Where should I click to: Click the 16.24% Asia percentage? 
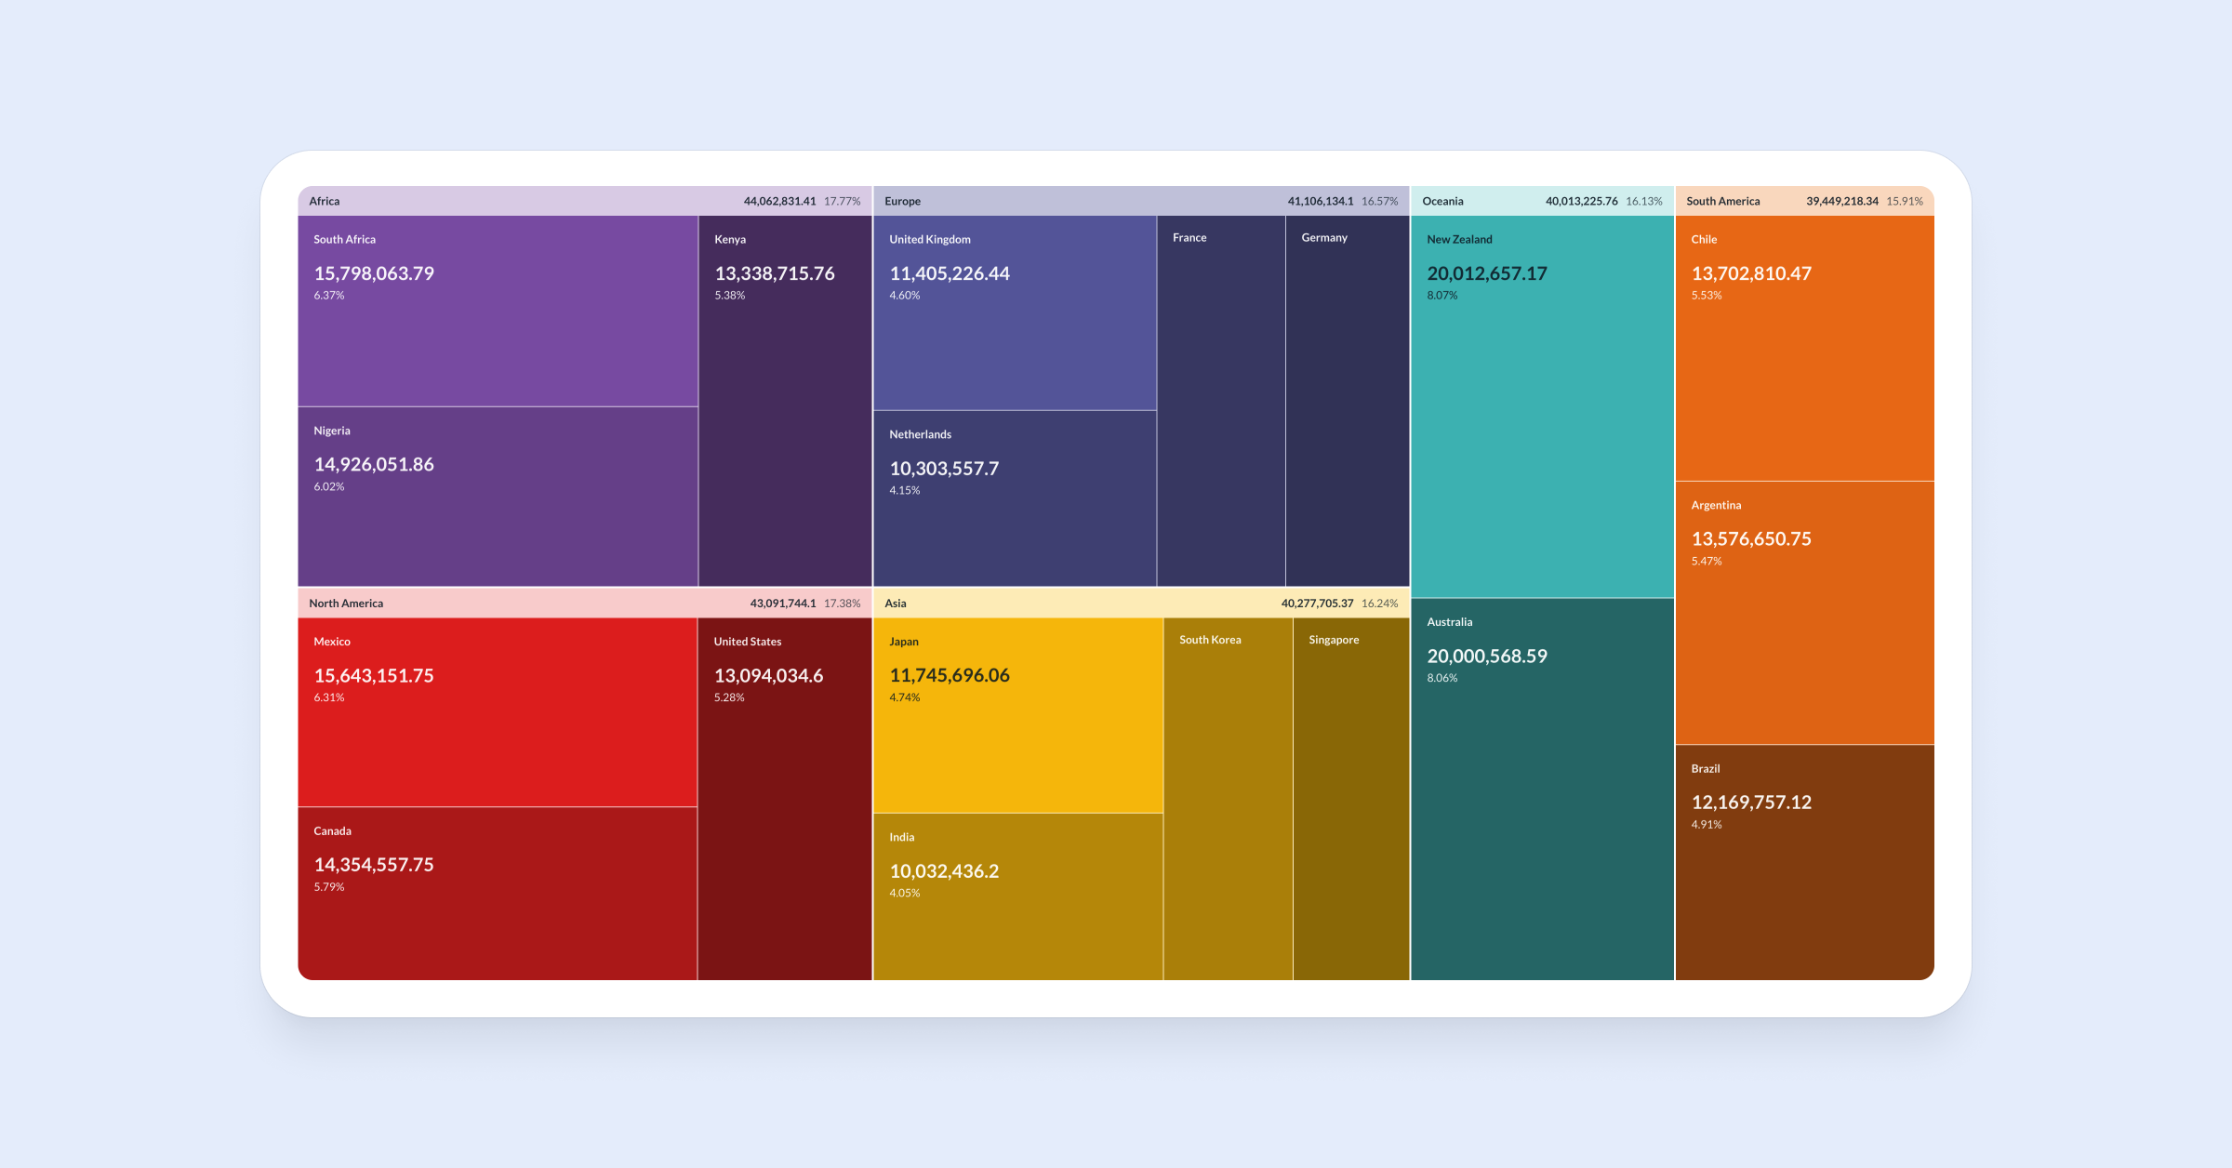tap(1379, 604)
